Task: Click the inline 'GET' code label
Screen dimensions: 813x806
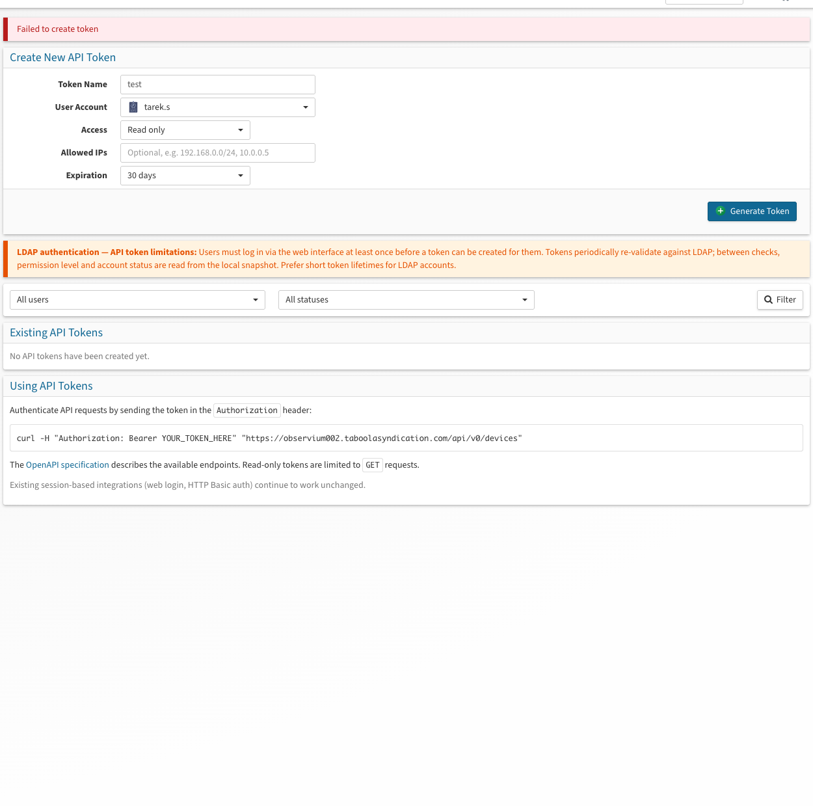Action: coord(373,465)
